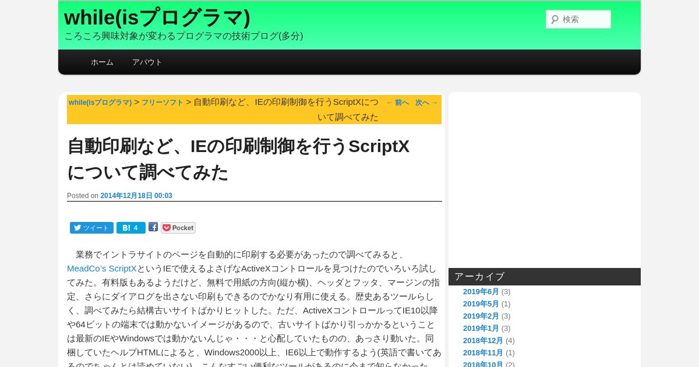Save the article with Pocket button
This screenshot has width=699, height=367.
coord(178,228)
